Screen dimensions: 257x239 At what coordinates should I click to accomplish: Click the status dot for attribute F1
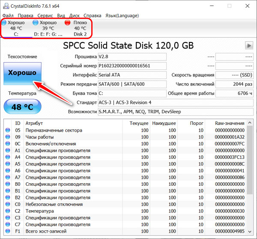[x=8, y=231]
